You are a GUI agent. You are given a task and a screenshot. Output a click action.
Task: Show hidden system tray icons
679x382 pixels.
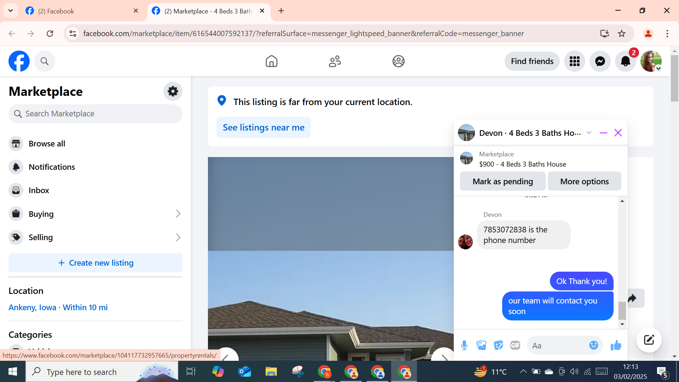[523, 371]
